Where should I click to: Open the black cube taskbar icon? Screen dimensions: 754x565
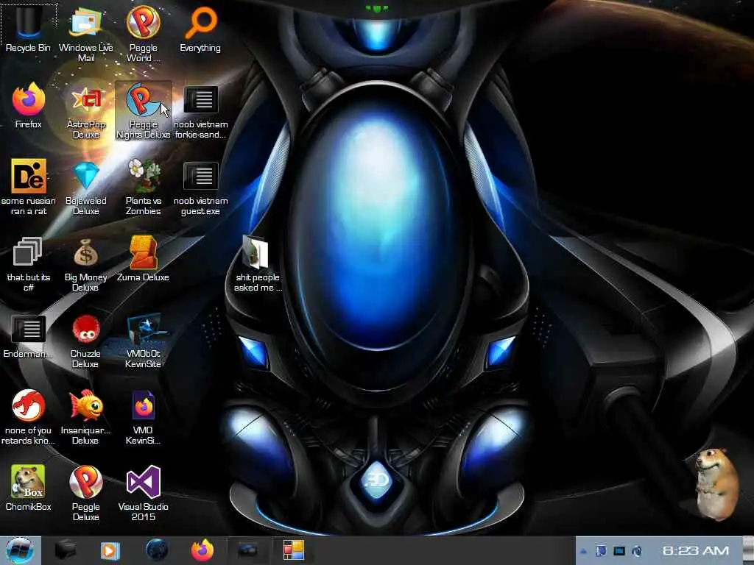pos(66,550)
